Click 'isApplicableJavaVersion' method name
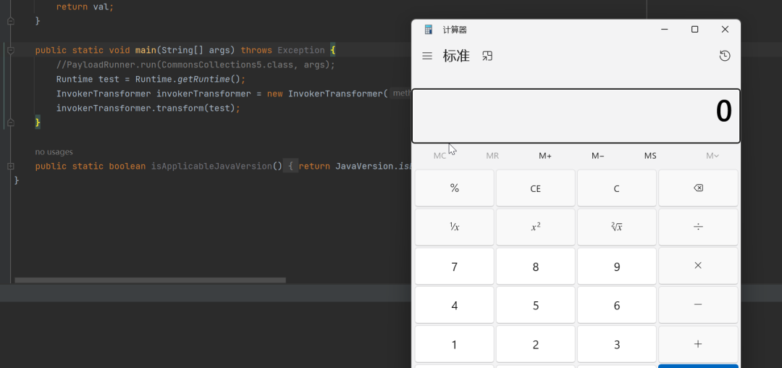This screenshot has height=368, width=782. 211,166
